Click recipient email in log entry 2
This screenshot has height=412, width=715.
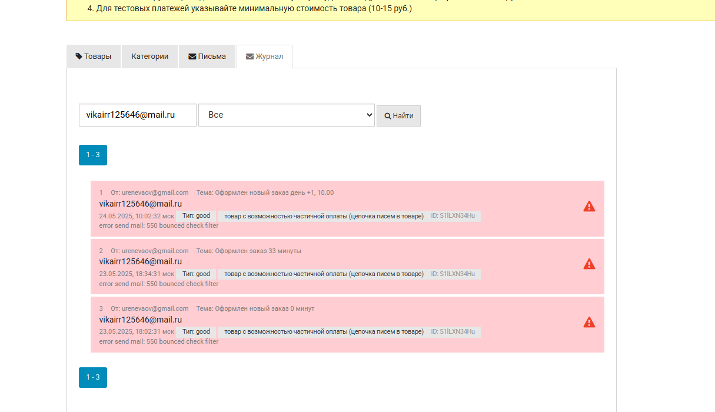(141, 261)
